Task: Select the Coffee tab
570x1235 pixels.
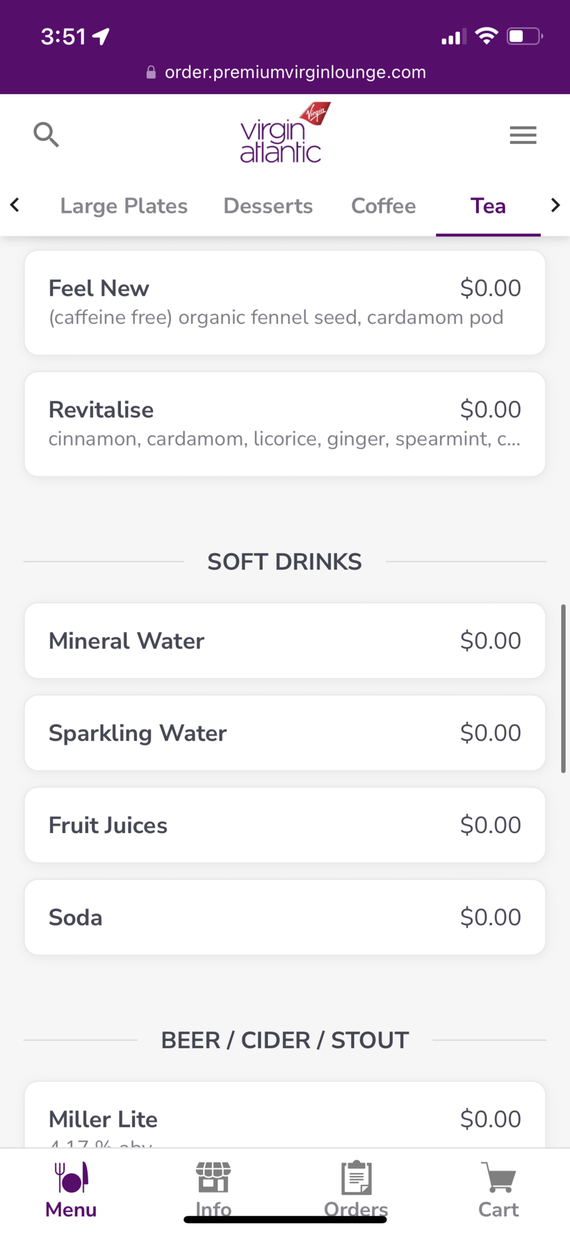Action: [384, 206]
